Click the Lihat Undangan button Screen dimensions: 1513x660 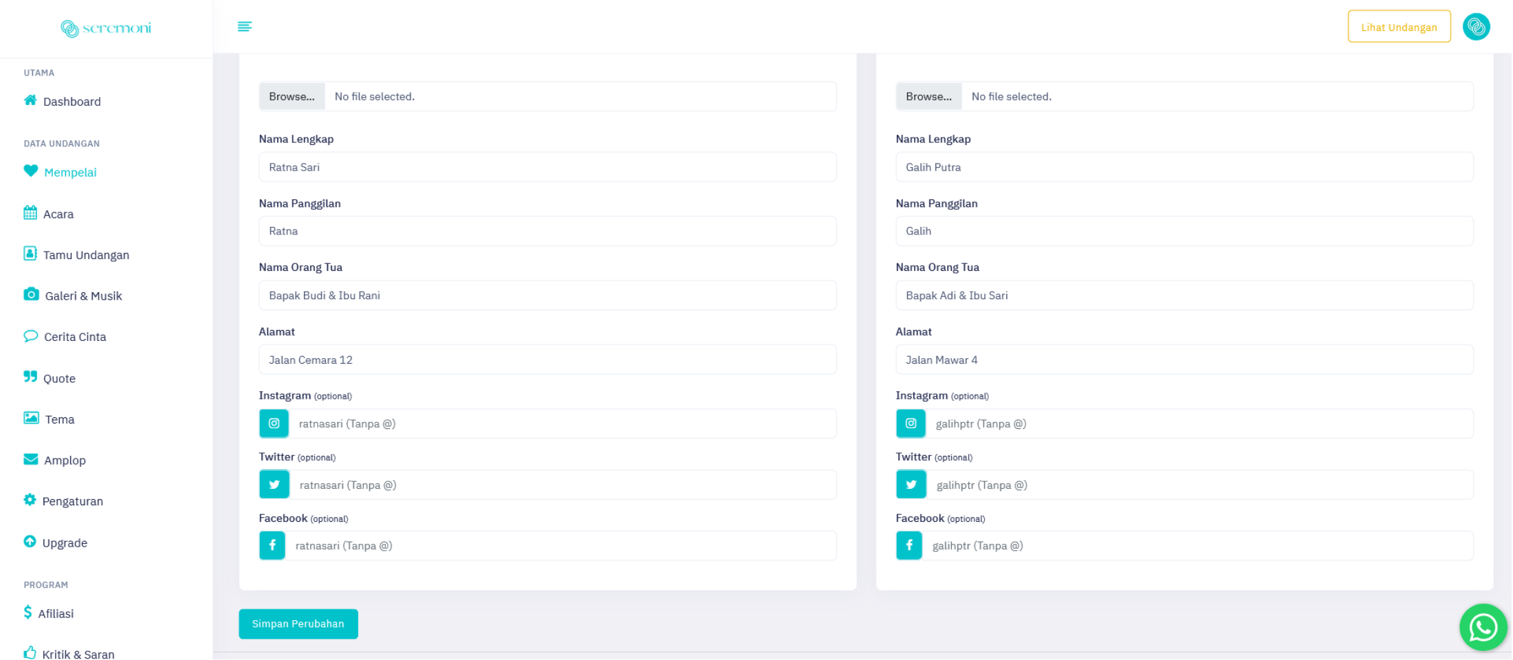1398,27
